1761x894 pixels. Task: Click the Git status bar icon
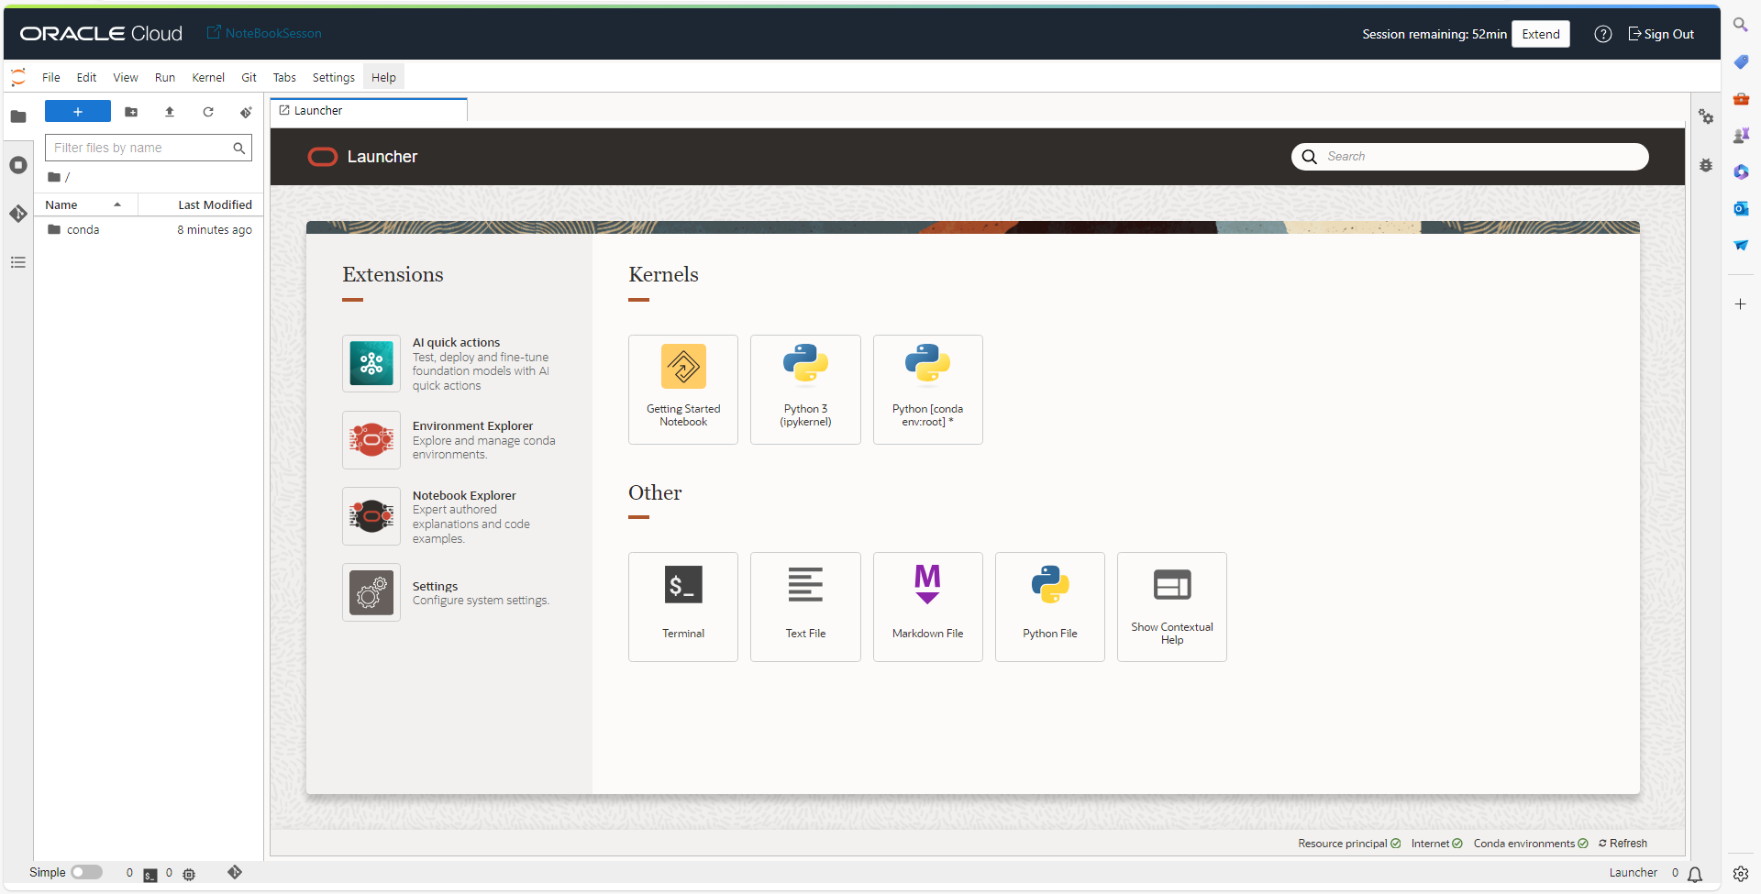[235, 872]
